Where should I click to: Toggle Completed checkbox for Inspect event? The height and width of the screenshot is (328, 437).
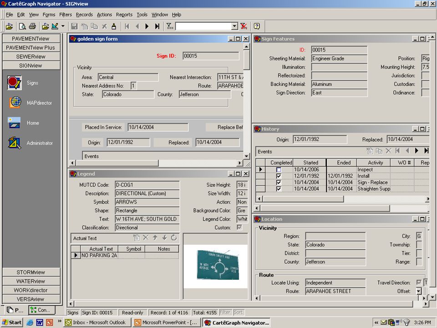coord(279,169)
